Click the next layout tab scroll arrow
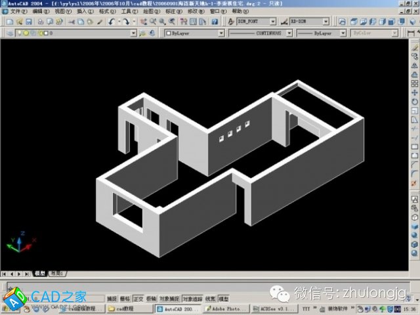The width and height of the screenshot is (420, 315). coord(19,274)
